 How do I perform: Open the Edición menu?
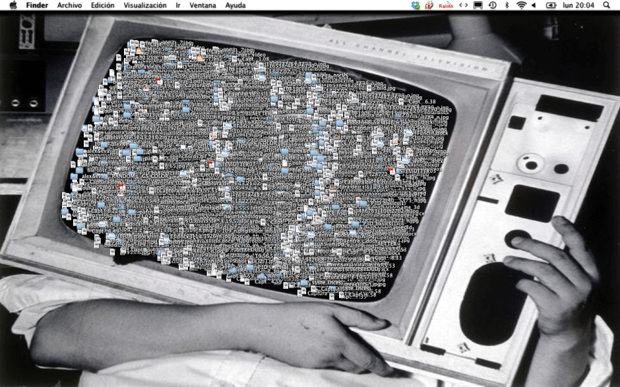coord(102,5)
